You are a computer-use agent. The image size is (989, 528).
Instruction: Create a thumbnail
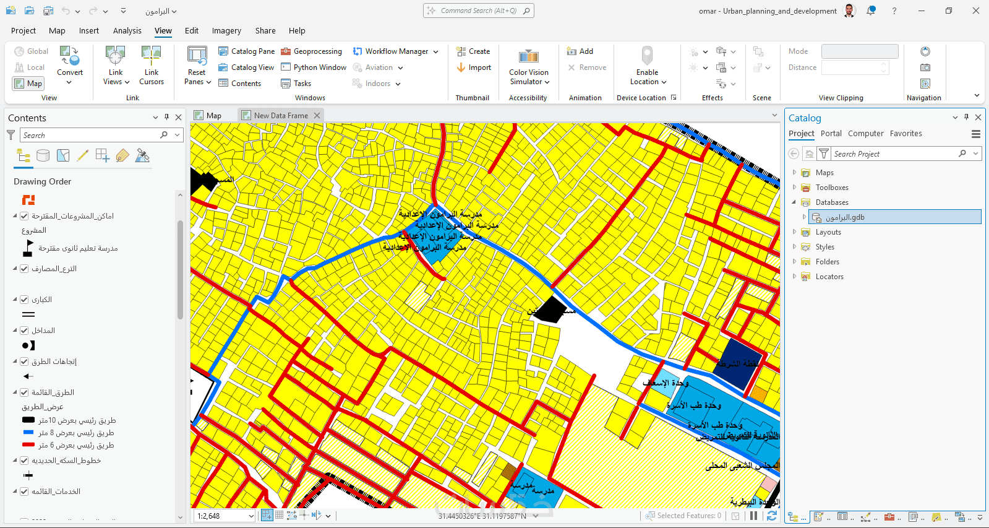pyautogui.click(x=473, y=51)
